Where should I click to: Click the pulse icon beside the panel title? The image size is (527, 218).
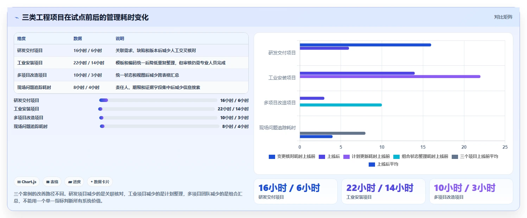(17, 18)
